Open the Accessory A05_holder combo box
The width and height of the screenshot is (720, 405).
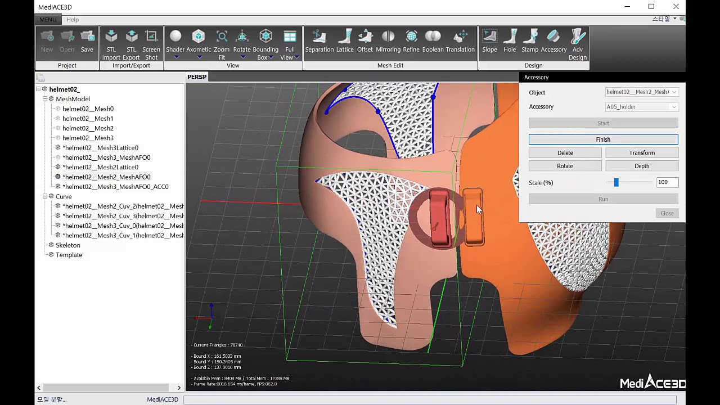(x=642, y=107)
